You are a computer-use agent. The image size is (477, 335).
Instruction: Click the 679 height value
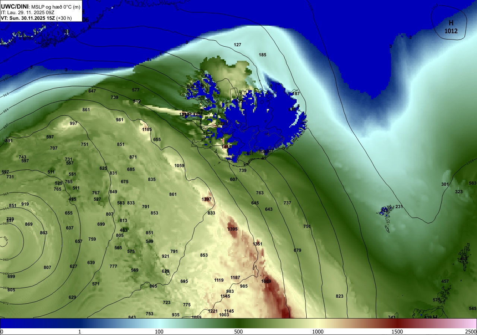click(297, 250)
